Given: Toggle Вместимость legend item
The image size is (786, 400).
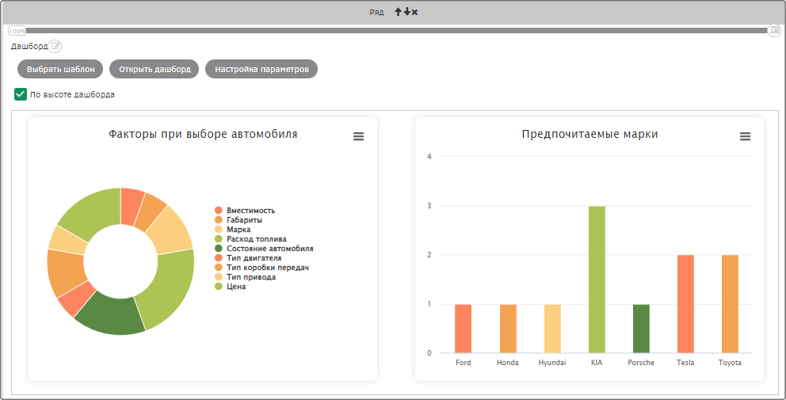Looking at the screenshot, I should coord(245,211).
